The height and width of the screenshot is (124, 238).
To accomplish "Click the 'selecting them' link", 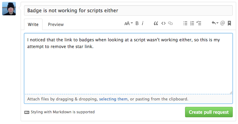I will [113, 99].
